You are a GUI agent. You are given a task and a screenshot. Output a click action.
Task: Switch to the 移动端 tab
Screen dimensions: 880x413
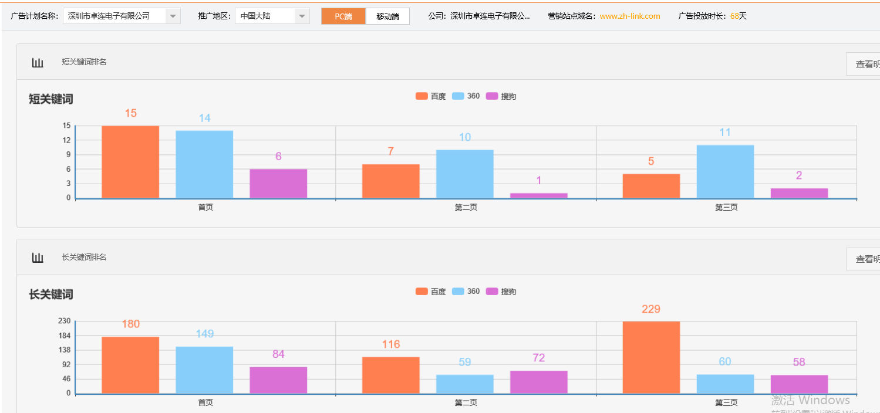click(x=387, y=16)
